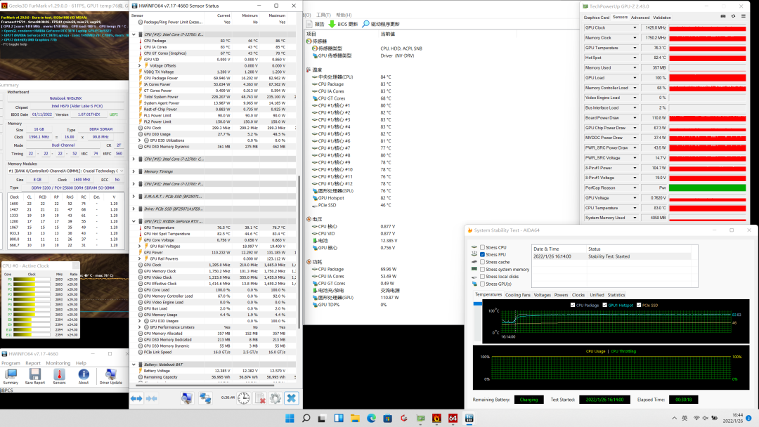Uncheck the Stress FPU checkbox
The height and width of the screenshot is (427, 759).
tap(482, 255)
